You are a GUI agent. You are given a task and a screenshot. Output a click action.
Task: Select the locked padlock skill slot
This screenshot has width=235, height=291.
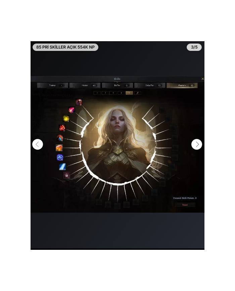pos(67,175)
